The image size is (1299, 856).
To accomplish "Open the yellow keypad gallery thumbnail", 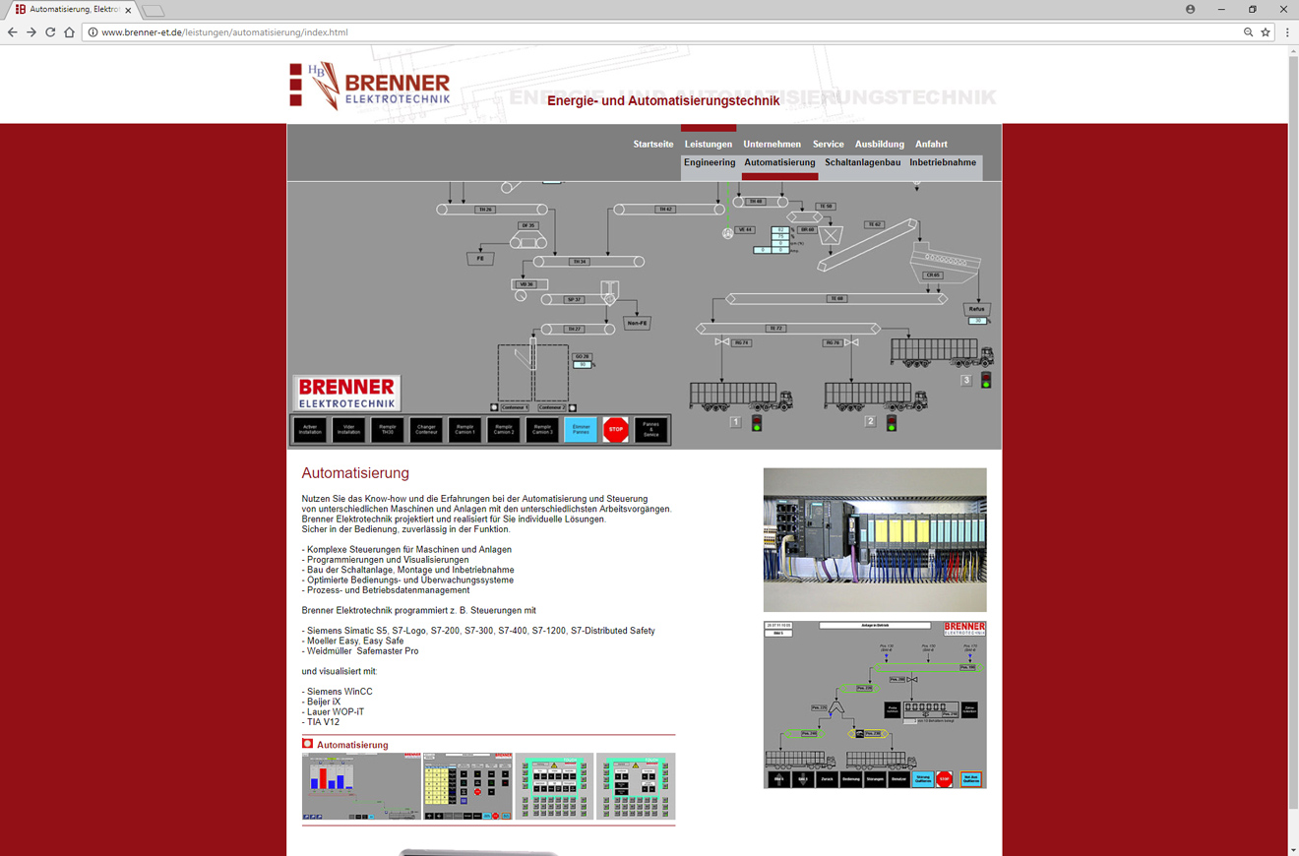I will point(468,787).
